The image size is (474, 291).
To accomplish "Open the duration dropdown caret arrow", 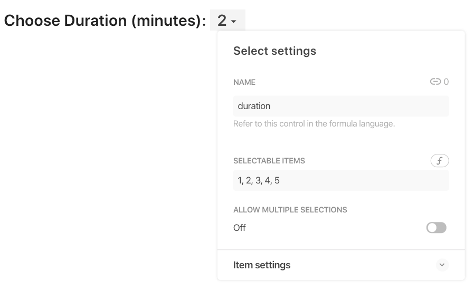I will pos(234,21).
